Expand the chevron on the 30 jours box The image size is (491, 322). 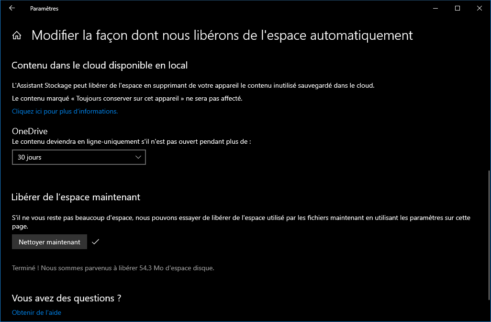(x=138, y=157)
